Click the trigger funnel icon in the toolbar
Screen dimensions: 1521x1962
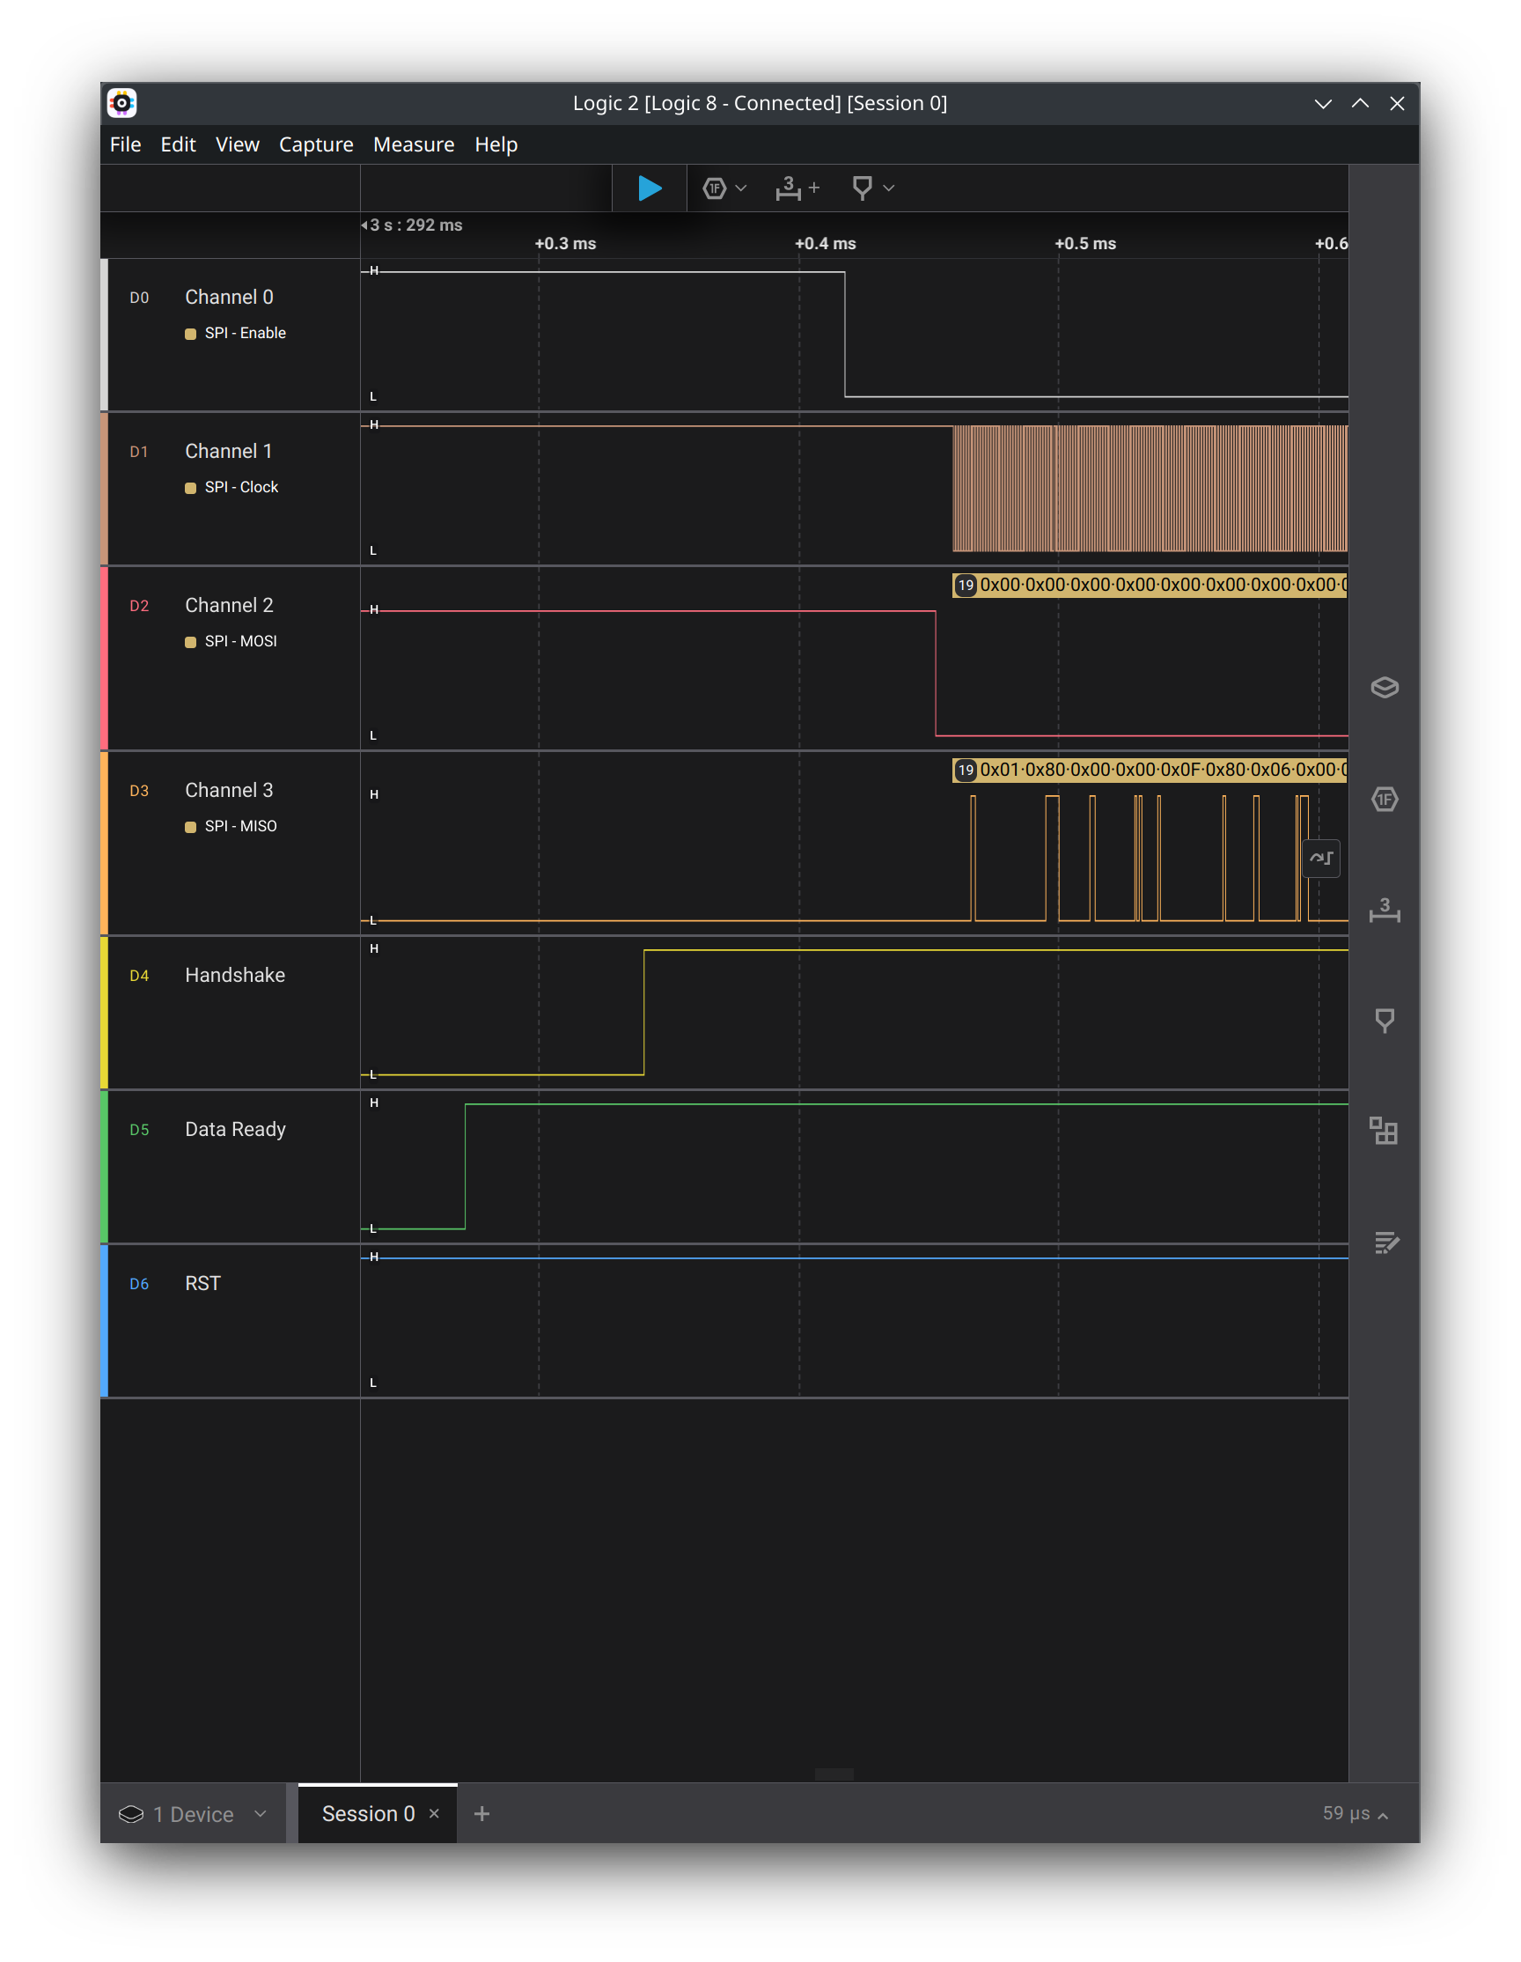[861, 188]
